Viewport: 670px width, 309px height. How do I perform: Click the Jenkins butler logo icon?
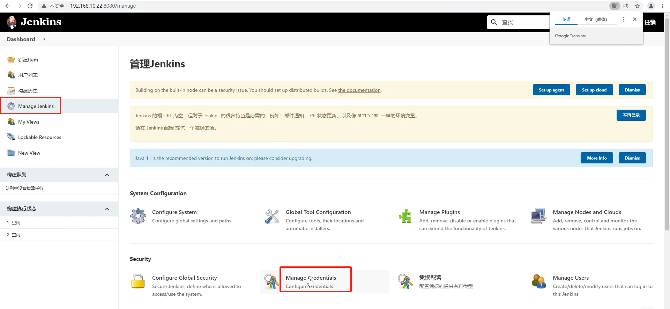(12, 22)
